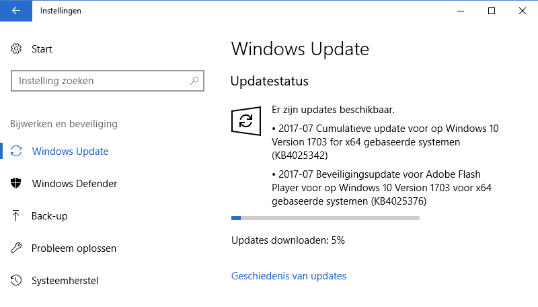
Task: Click the large update status refresh icon
Action: [x=245, y=121]
